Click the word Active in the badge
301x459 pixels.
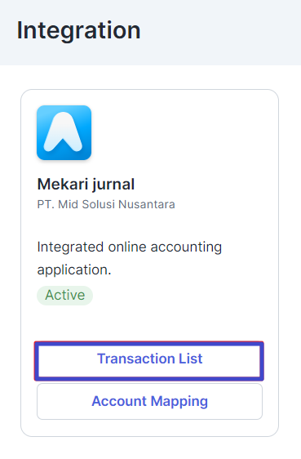click(x=65, y=296)
